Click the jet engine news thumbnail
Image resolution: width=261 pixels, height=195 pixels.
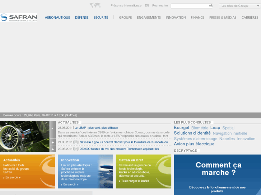coord(25,136)
